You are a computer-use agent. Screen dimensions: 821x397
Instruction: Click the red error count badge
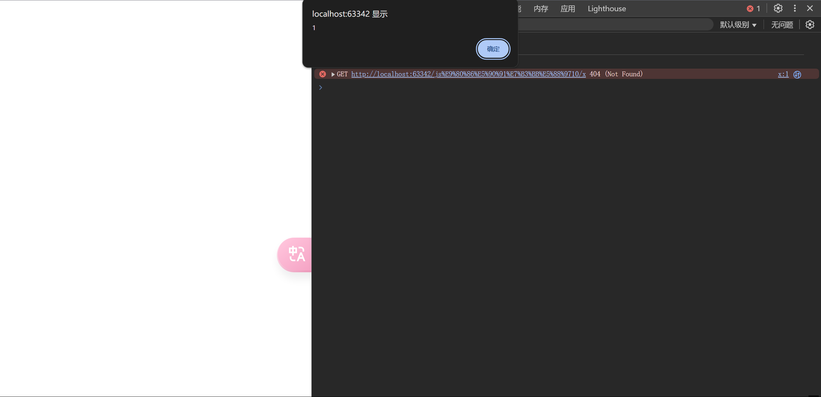[753, 9]
